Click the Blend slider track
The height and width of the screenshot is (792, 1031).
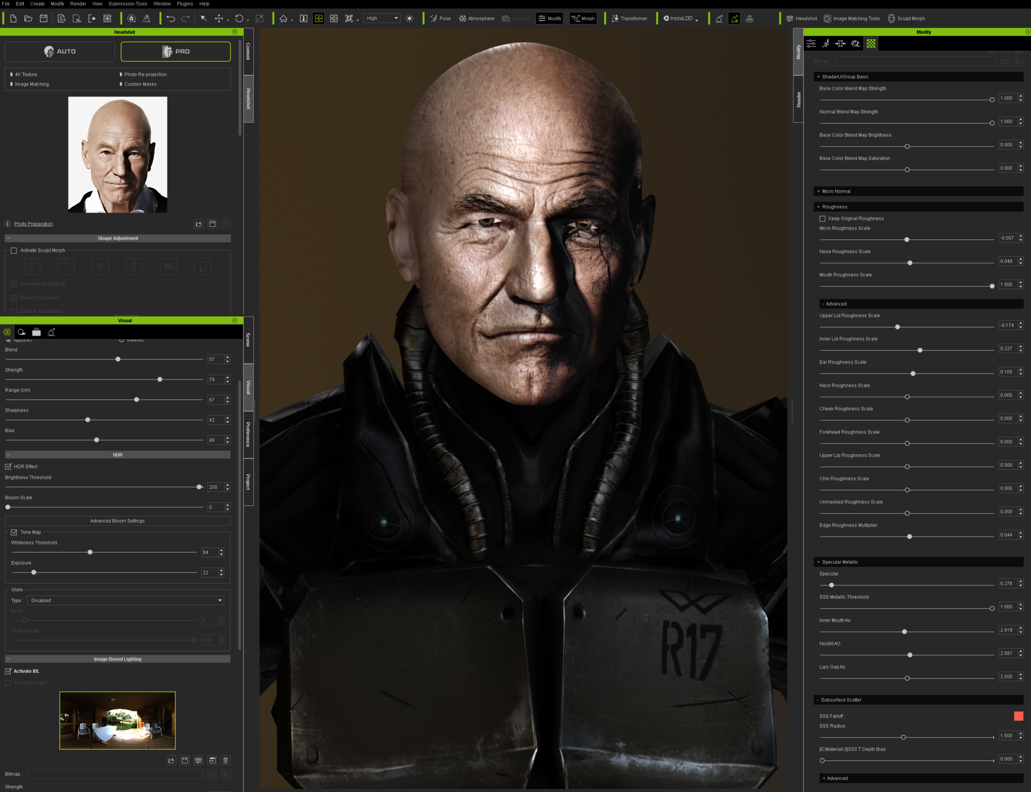[x=104, y=359]
